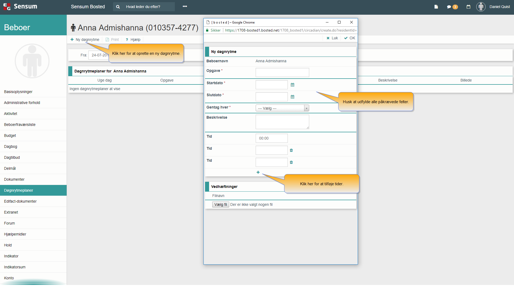Open the Gentag hver dropdown
Image resolution: width=514 pixels, height=286 pixels.
point(282,108)
